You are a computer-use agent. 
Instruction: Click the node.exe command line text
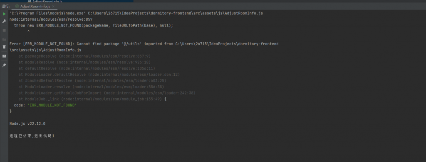[136, 13]
